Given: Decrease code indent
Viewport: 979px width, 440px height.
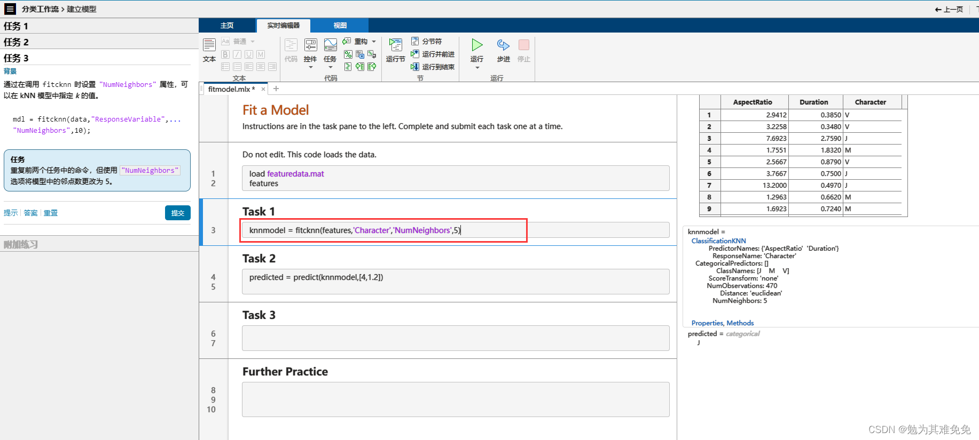Looking at the screenshot, I should coord(372,67).
